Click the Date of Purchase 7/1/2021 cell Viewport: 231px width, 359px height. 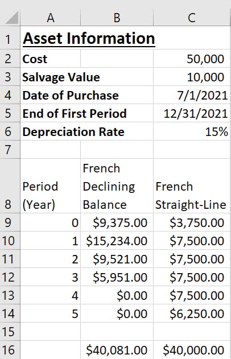pyautogui.click(x=192, y=95)
